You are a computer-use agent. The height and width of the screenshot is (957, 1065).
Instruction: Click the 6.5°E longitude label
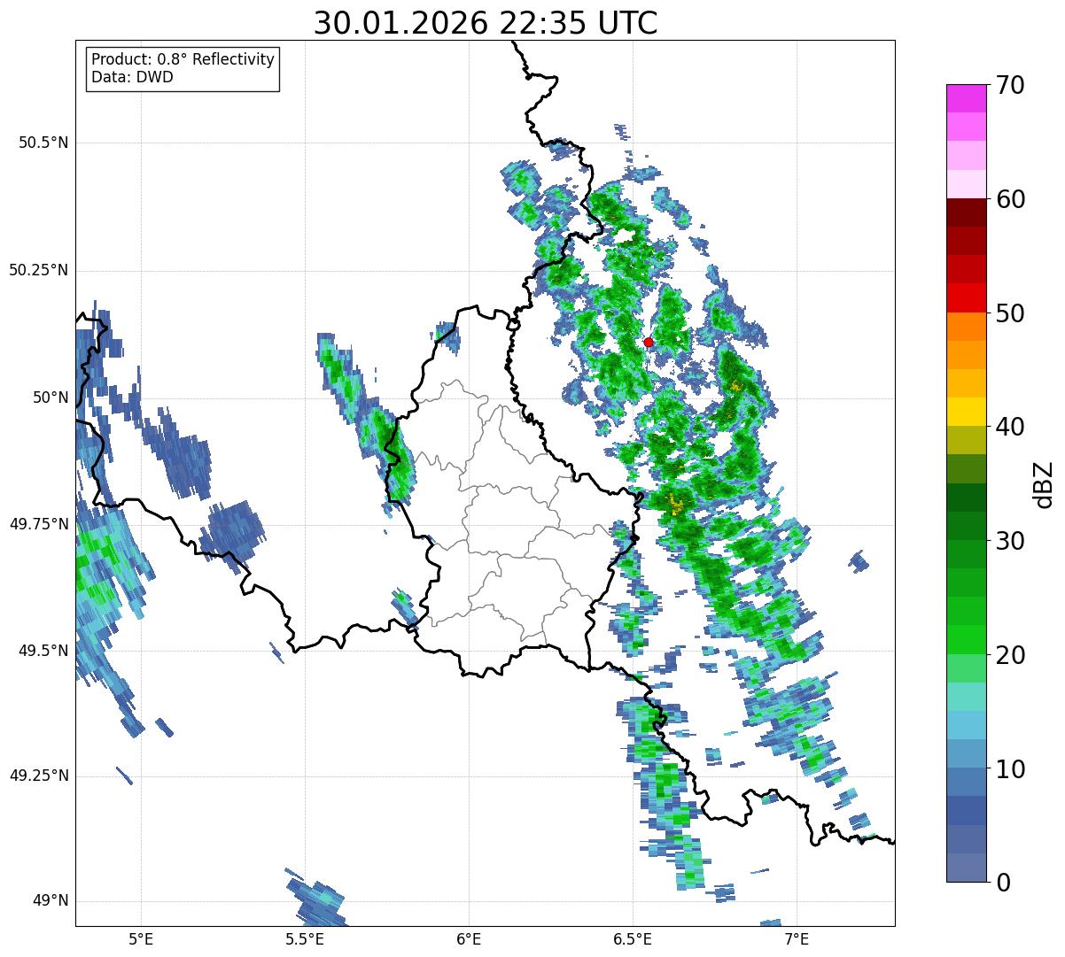(633, 939)
